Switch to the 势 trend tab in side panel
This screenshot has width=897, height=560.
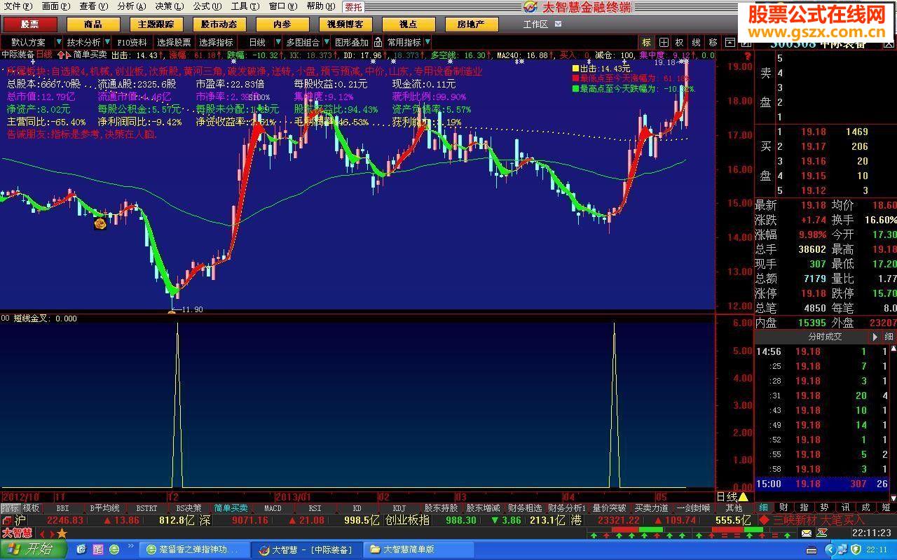click(x=825, y=507)
